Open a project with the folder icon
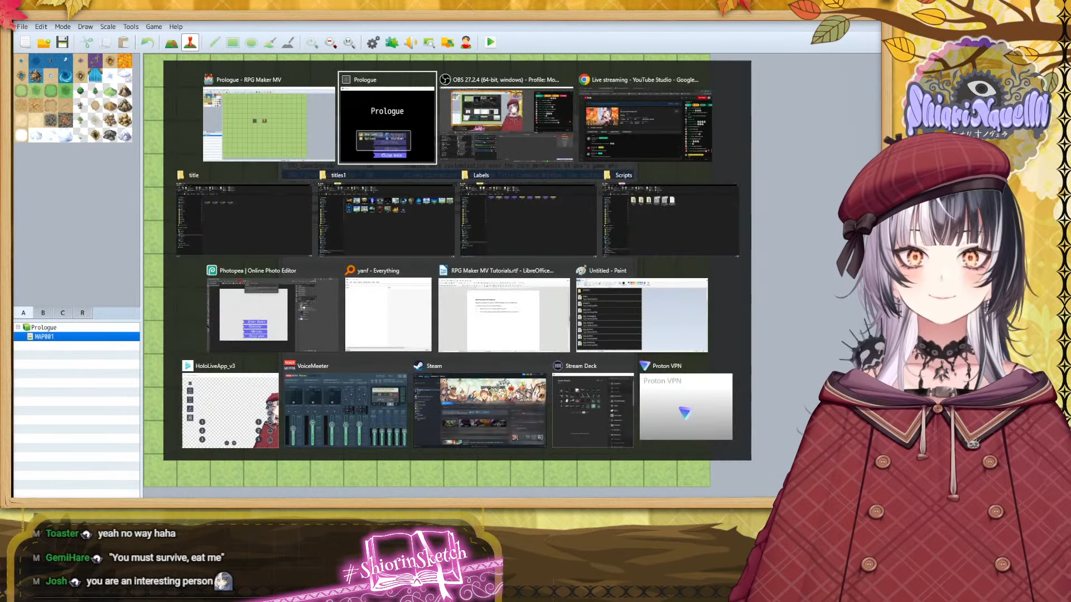Image resolution: width=1071 pixels, height=602 pixels. [x=44, y=42]
